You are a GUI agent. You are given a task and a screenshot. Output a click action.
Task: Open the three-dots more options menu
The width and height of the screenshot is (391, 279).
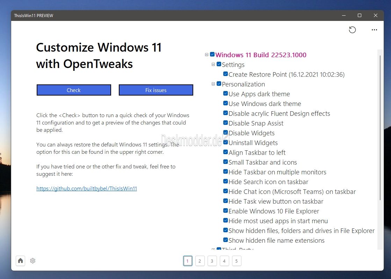[374, 30]
